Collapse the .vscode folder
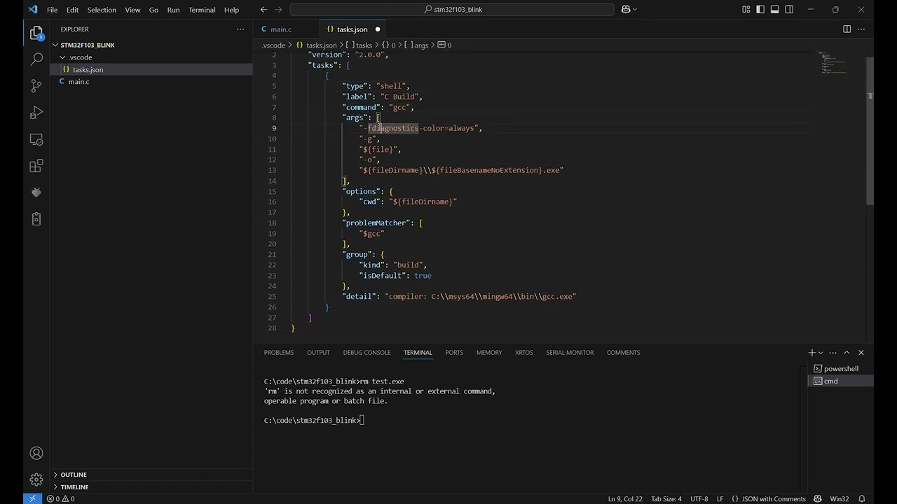Screen dimensions: 897x504 [62, 57]
